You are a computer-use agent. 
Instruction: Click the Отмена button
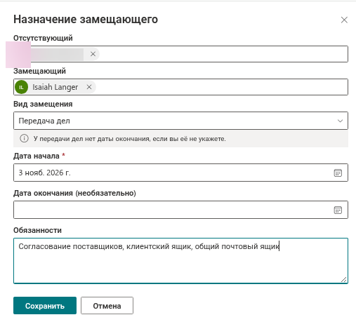point(107,306)
